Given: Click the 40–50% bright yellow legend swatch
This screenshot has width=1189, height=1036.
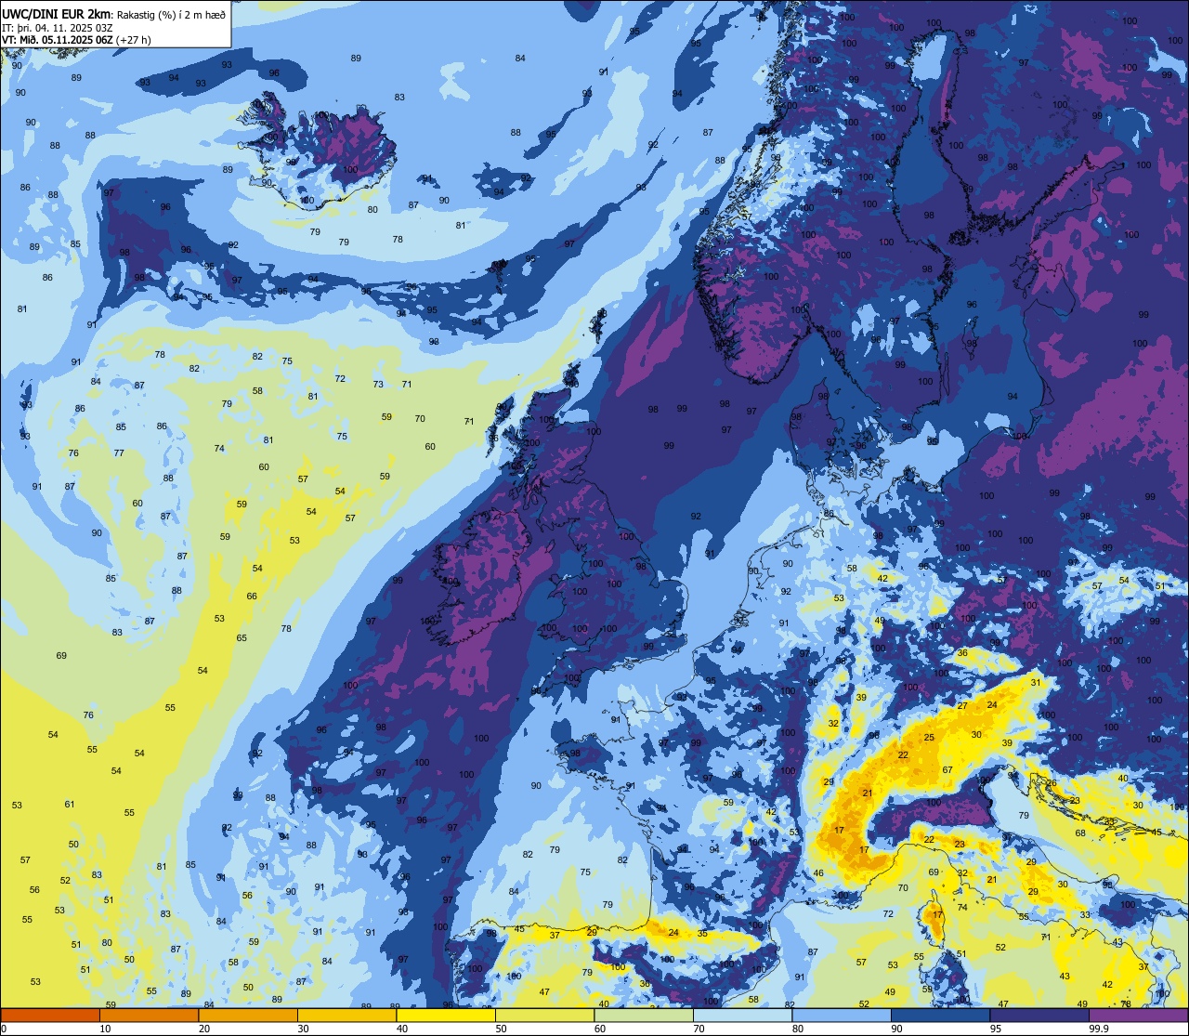Looking at the screenshot, I should click(446, 1015).
